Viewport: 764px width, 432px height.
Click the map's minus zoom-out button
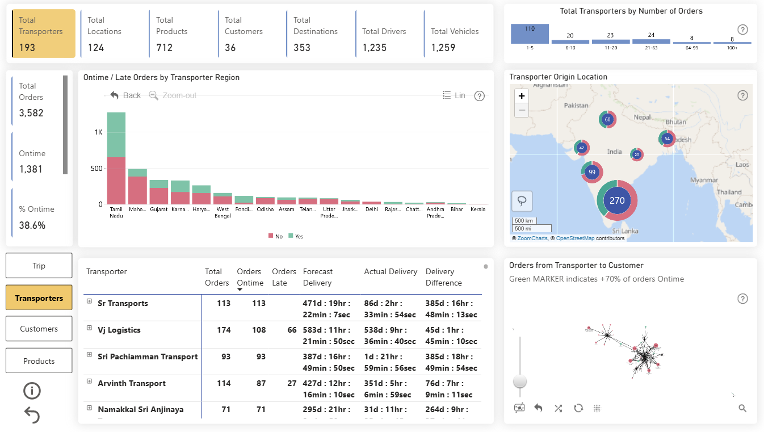coord(522,110)
